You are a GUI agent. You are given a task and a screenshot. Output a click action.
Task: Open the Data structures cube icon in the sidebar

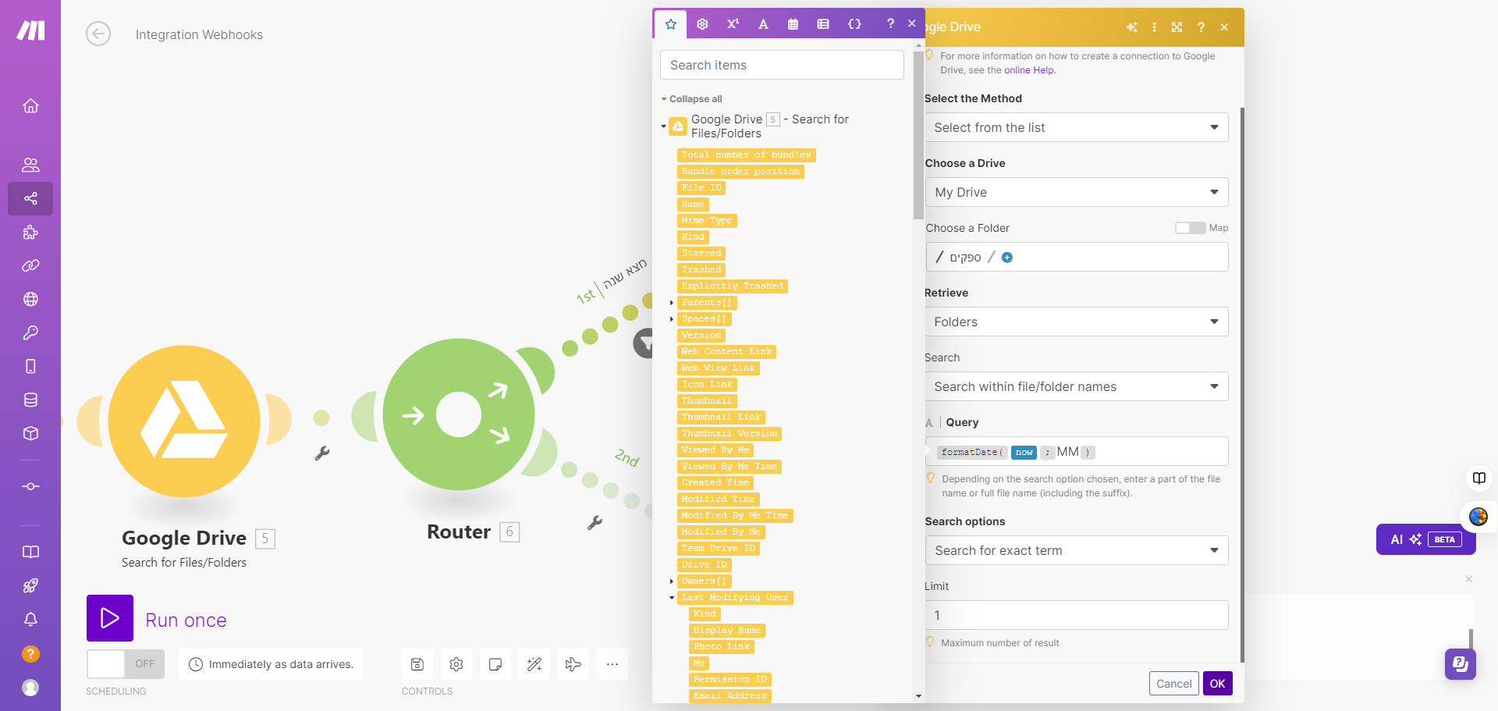click(x=30, y=433)
